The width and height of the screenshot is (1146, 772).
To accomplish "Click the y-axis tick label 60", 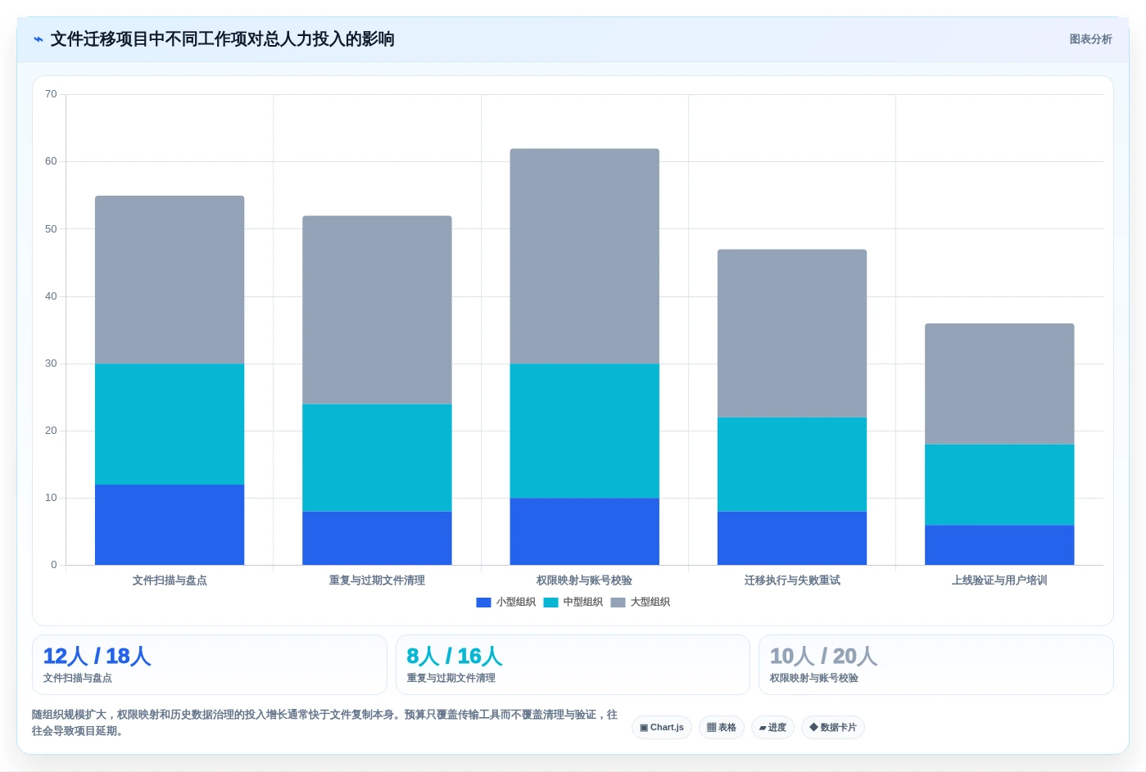I will [x=51, y=161].
